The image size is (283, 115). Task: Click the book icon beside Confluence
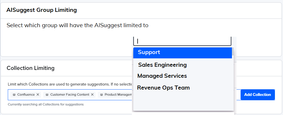pyautogui.click(x=14, y=95)
